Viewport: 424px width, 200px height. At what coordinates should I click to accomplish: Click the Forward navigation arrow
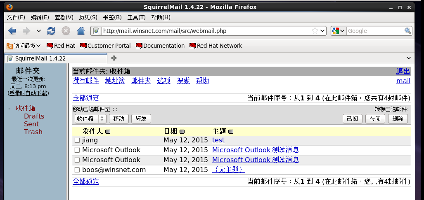tap(26, 31)
